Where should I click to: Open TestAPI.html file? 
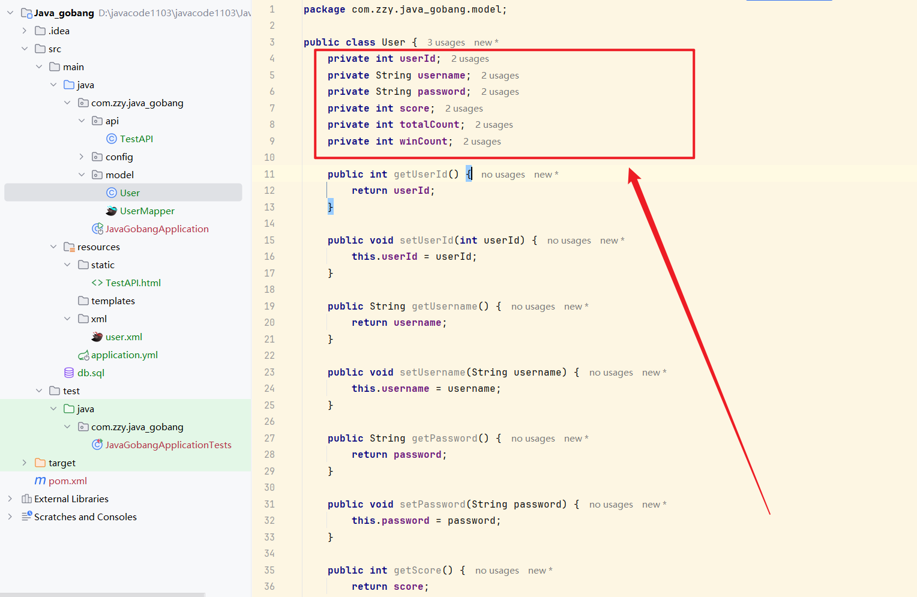133,283
